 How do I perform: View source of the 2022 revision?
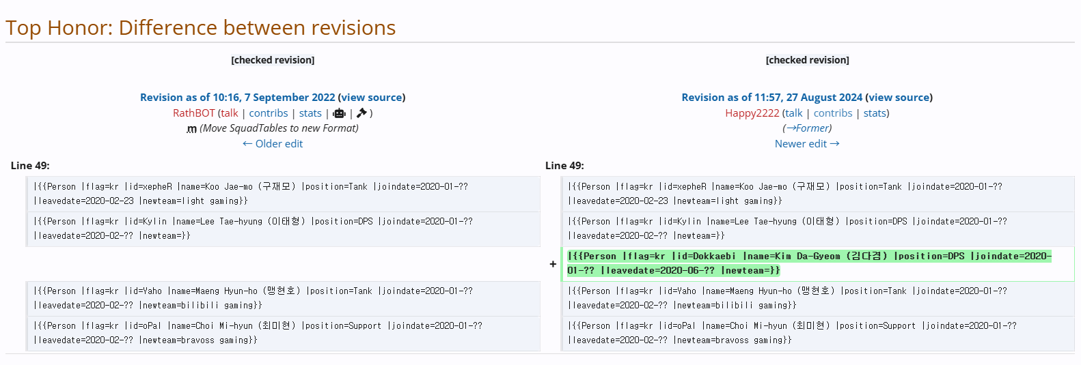372,98
